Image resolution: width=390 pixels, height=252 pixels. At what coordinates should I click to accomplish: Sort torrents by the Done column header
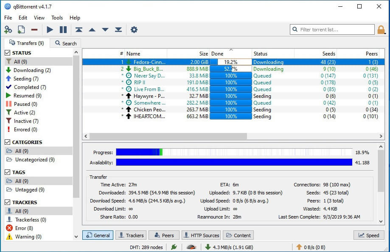pos(230,54)
